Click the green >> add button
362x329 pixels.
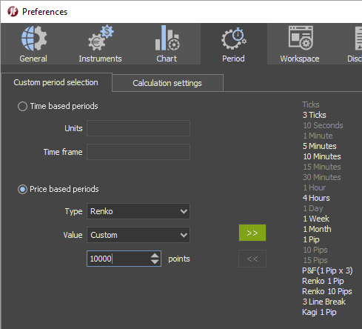tap(252, 233)
